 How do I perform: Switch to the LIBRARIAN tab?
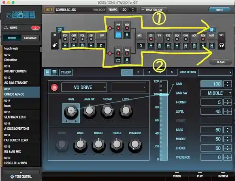pos(30,38)
